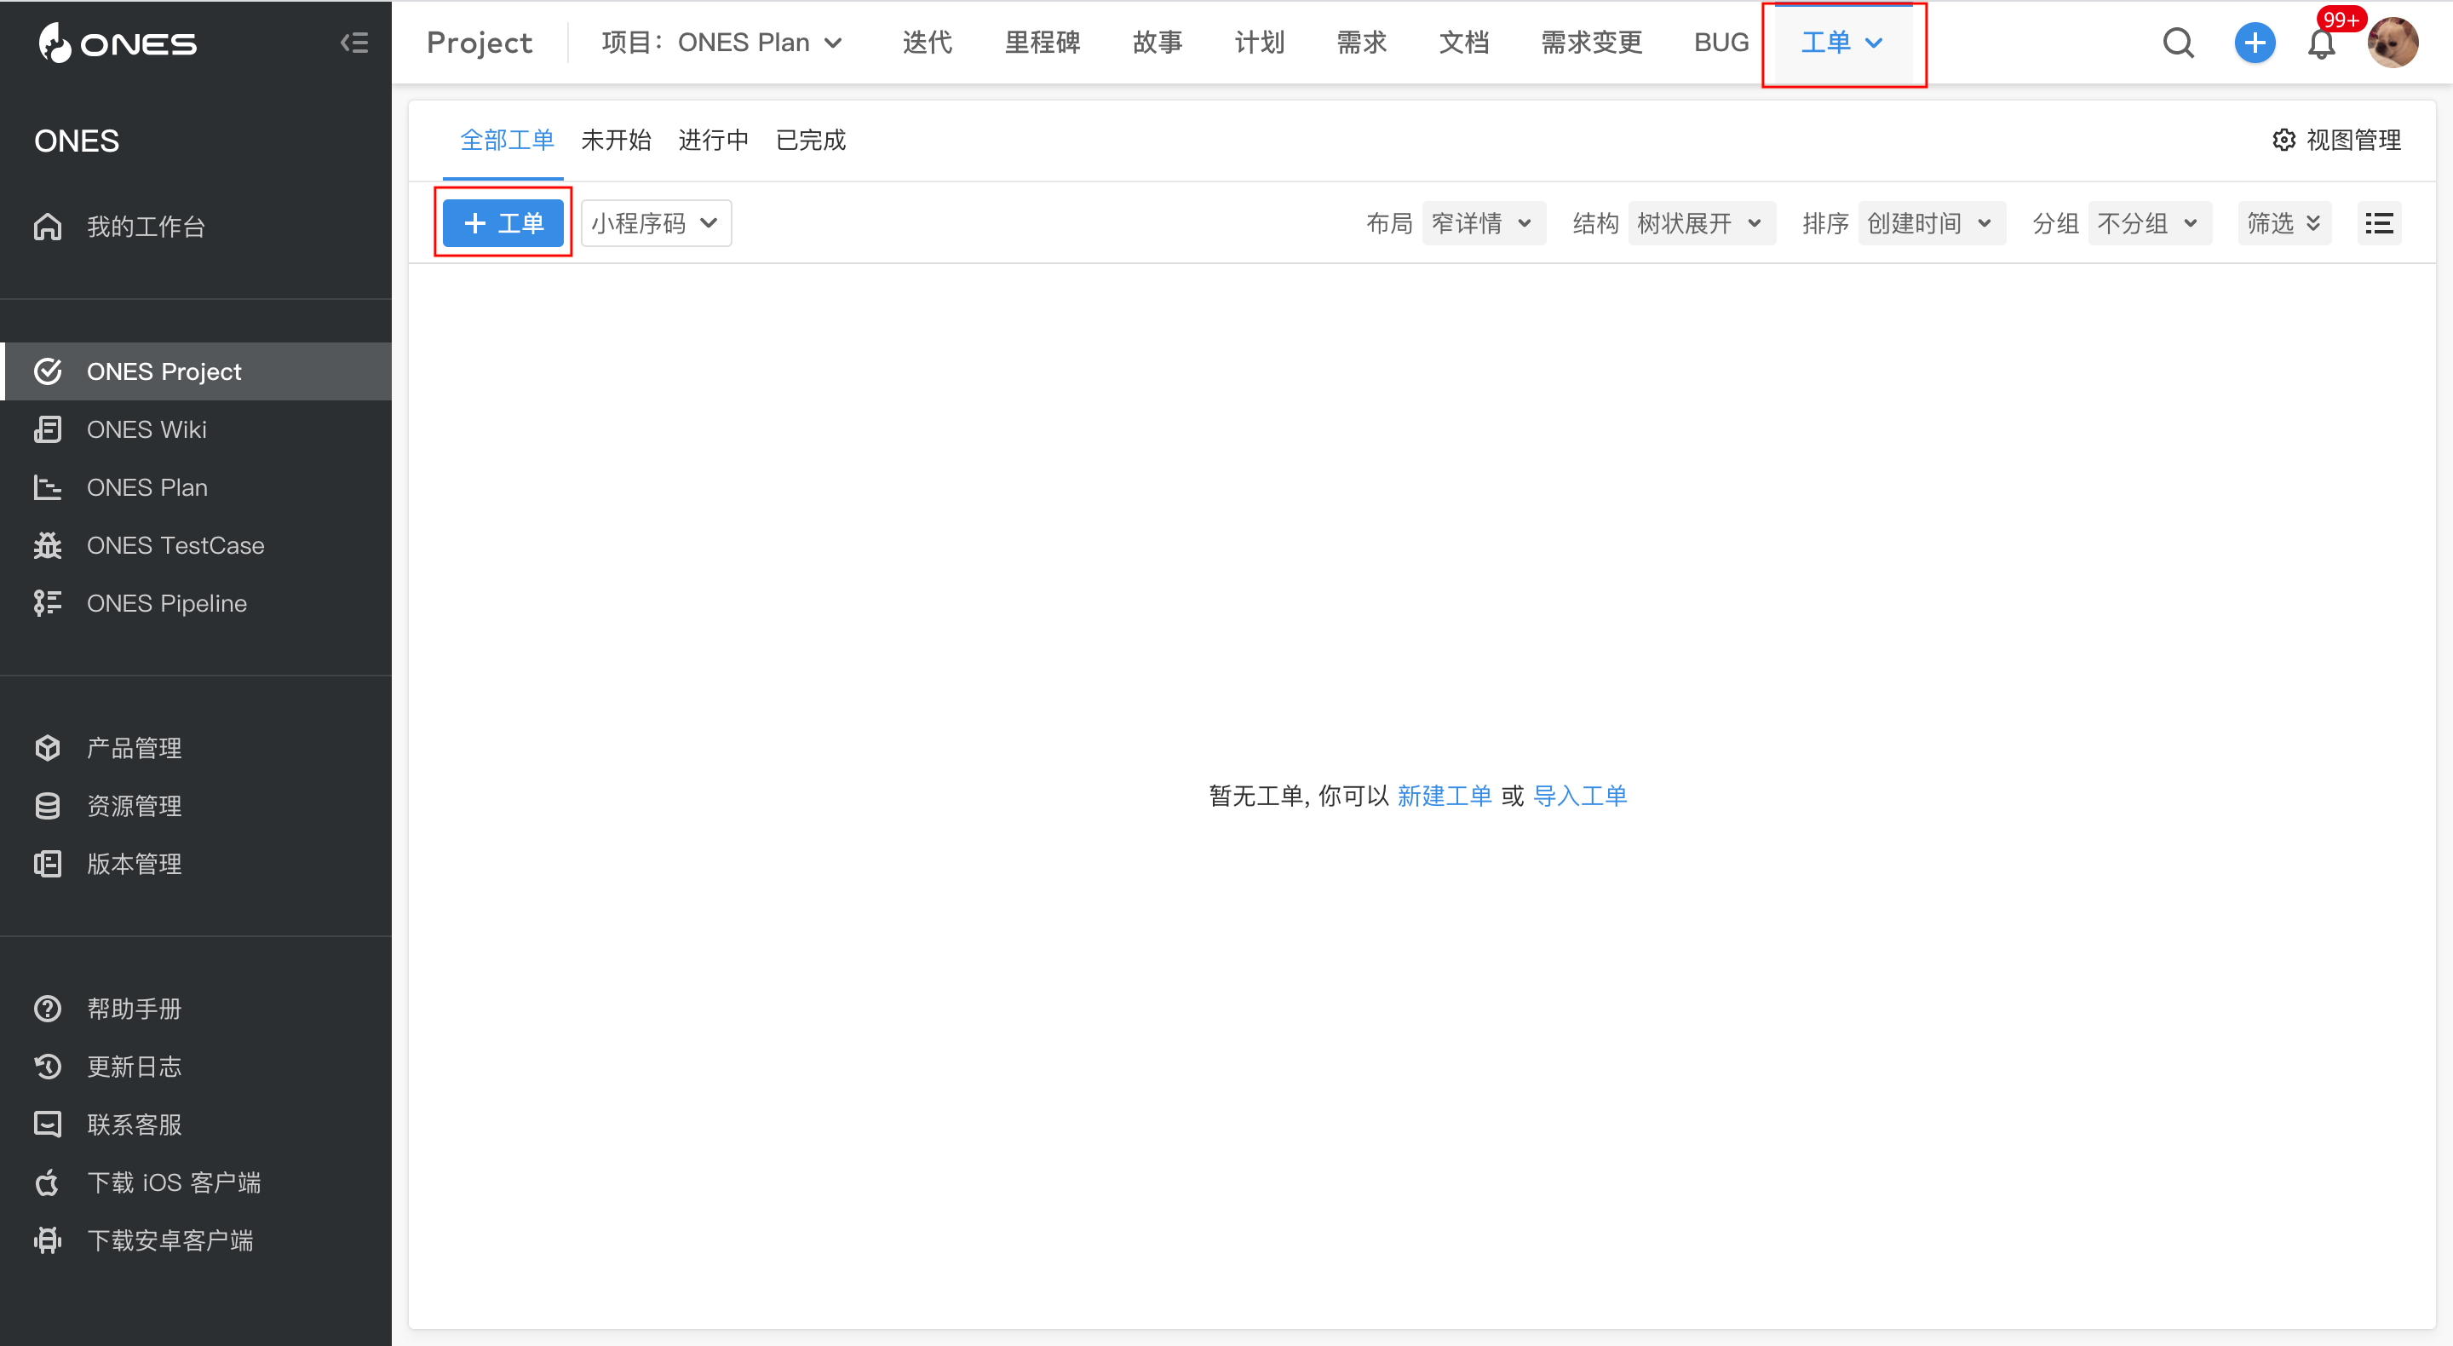This screenshot has width=2453, height=1346.
Task: Switch to the 里程碑 tab
Action: click(x=1042, y=43)
